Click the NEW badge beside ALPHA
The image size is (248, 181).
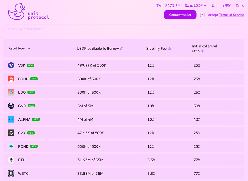(x=36, y=119)
